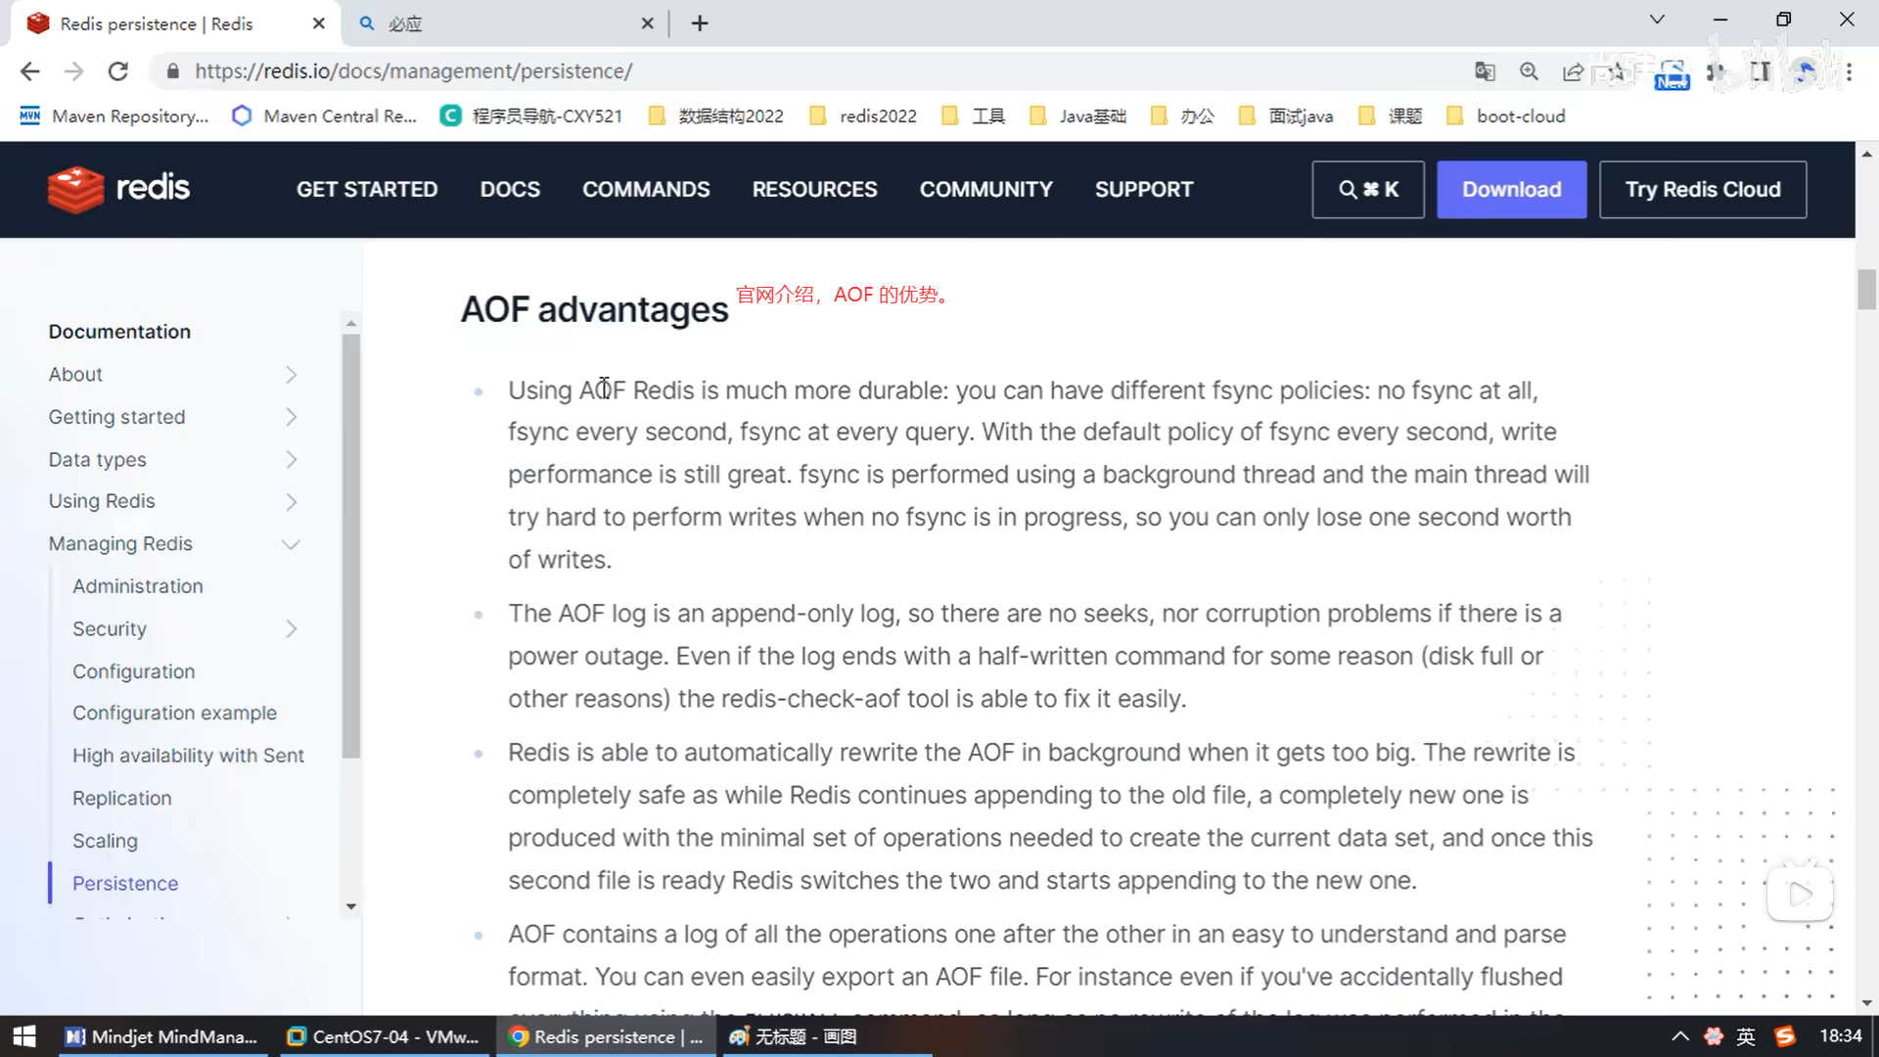1879x1057 pixels.
Task: Click the Redis logo in header
Action: point(118,189)
